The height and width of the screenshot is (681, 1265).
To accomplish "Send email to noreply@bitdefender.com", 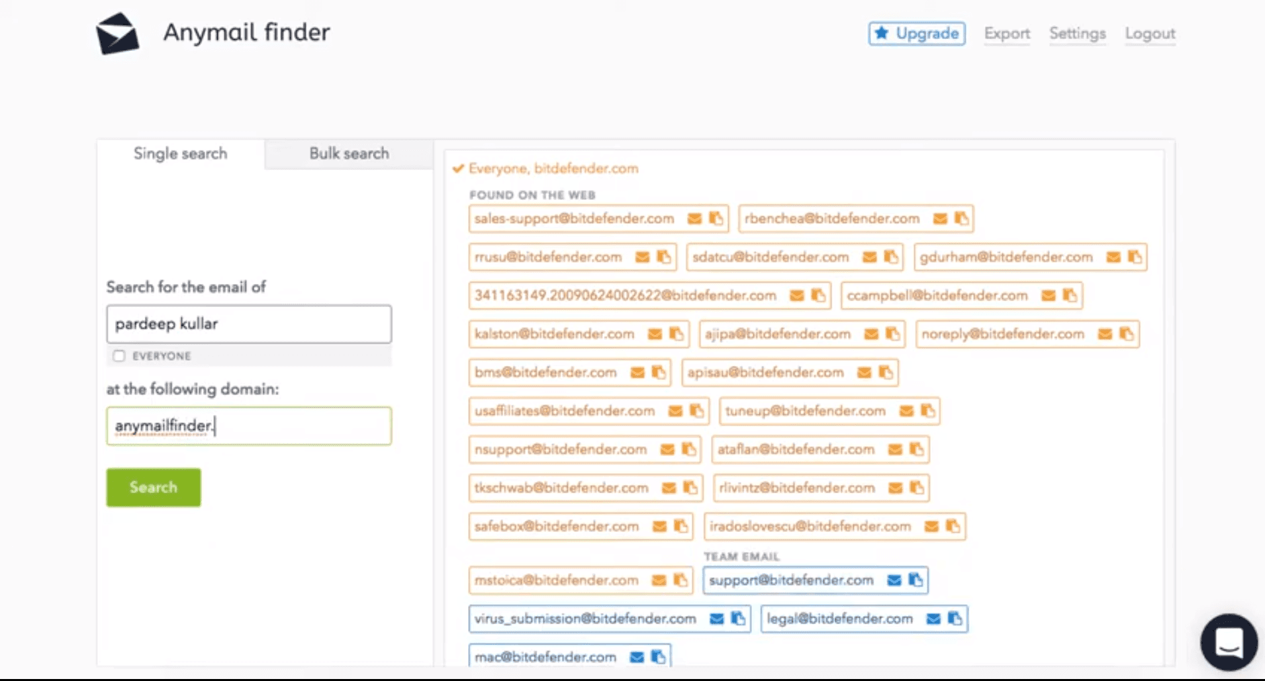I will pyautogui.click(x=1105, y=334).
